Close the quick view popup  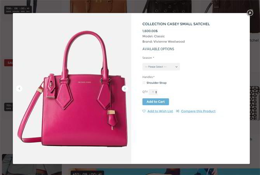(x=250, y=13)
